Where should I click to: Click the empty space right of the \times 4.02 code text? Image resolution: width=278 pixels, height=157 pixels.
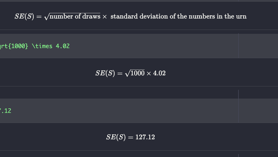tap(154, 46)
